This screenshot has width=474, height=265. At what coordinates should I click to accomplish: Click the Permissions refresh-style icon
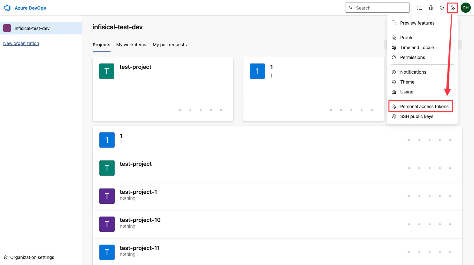pyautogui.click(x=394, y=57)
